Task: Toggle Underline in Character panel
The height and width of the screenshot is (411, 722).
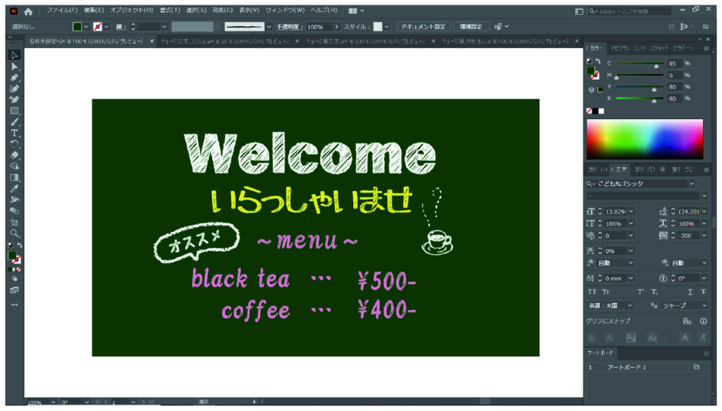Action: click(x=690, y=292)
